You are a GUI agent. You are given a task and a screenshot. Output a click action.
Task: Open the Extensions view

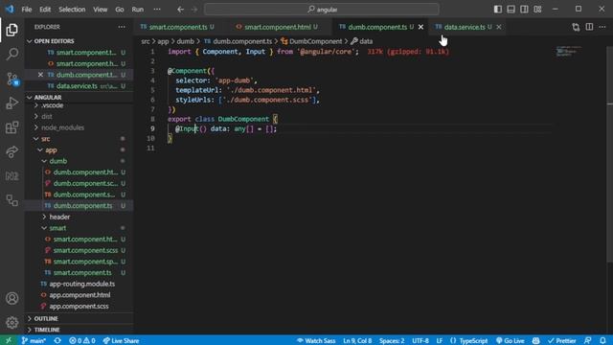point(11,127)
